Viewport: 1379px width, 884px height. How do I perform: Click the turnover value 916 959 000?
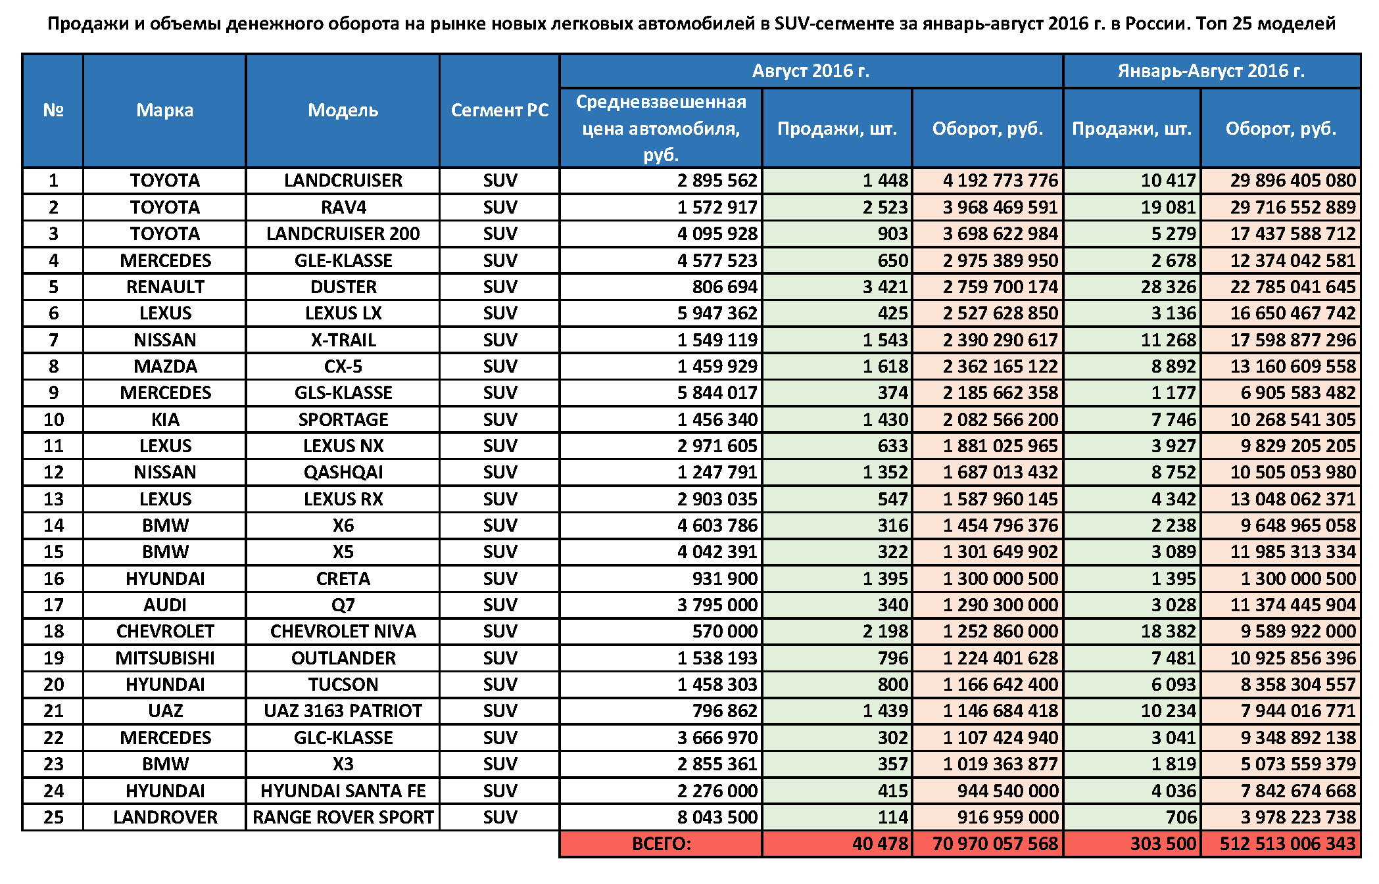[x=988, y=817]
